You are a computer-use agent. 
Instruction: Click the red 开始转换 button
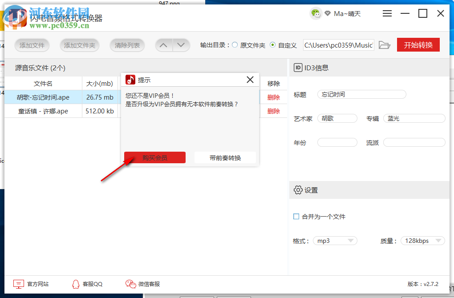tap(418, 44)
